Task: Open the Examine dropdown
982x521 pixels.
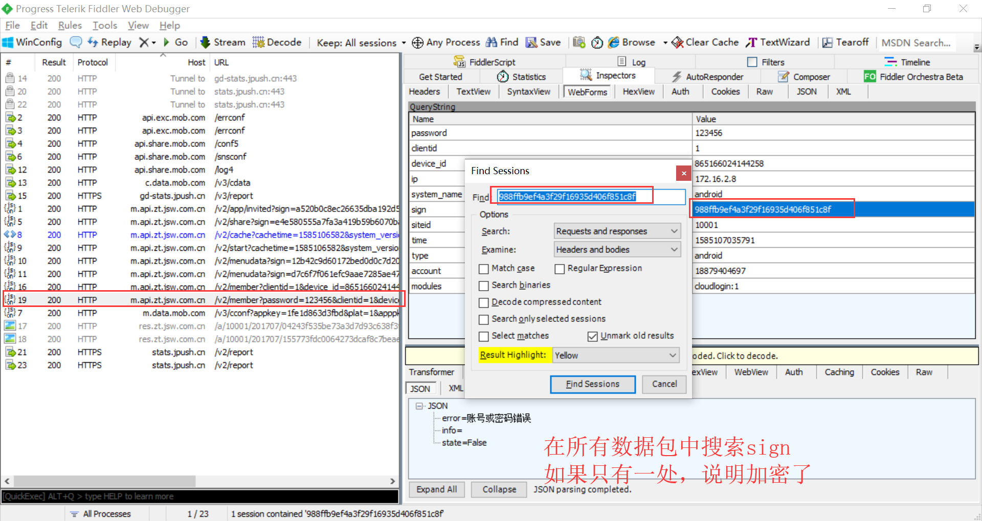Action: tap(617, 250)
